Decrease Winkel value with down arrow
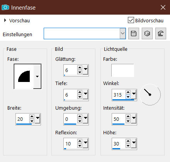 pos(128,97)
